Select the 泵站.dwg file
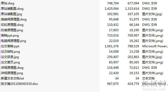 pyautogui.click(x=8, y=3)
